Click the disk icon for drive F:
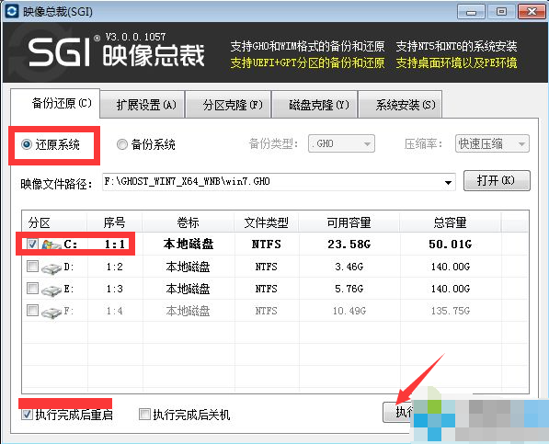This screenshot has width=549, height=444. [x=51, y=312]
